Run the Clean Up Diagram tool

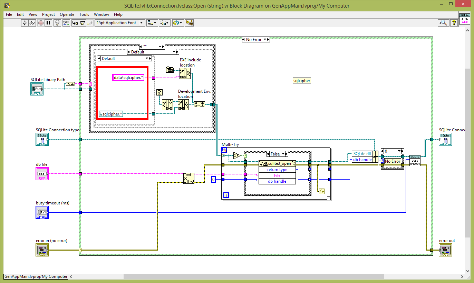[189, 23]
